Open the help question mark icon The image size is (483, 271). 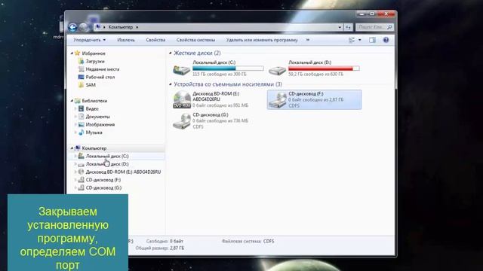coord(386,40)
